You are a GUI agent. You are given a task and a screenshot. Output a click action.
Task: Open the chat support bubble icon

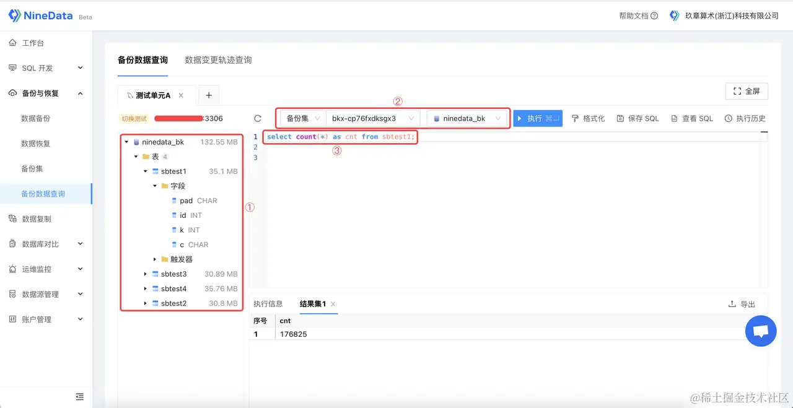point(761,331)
